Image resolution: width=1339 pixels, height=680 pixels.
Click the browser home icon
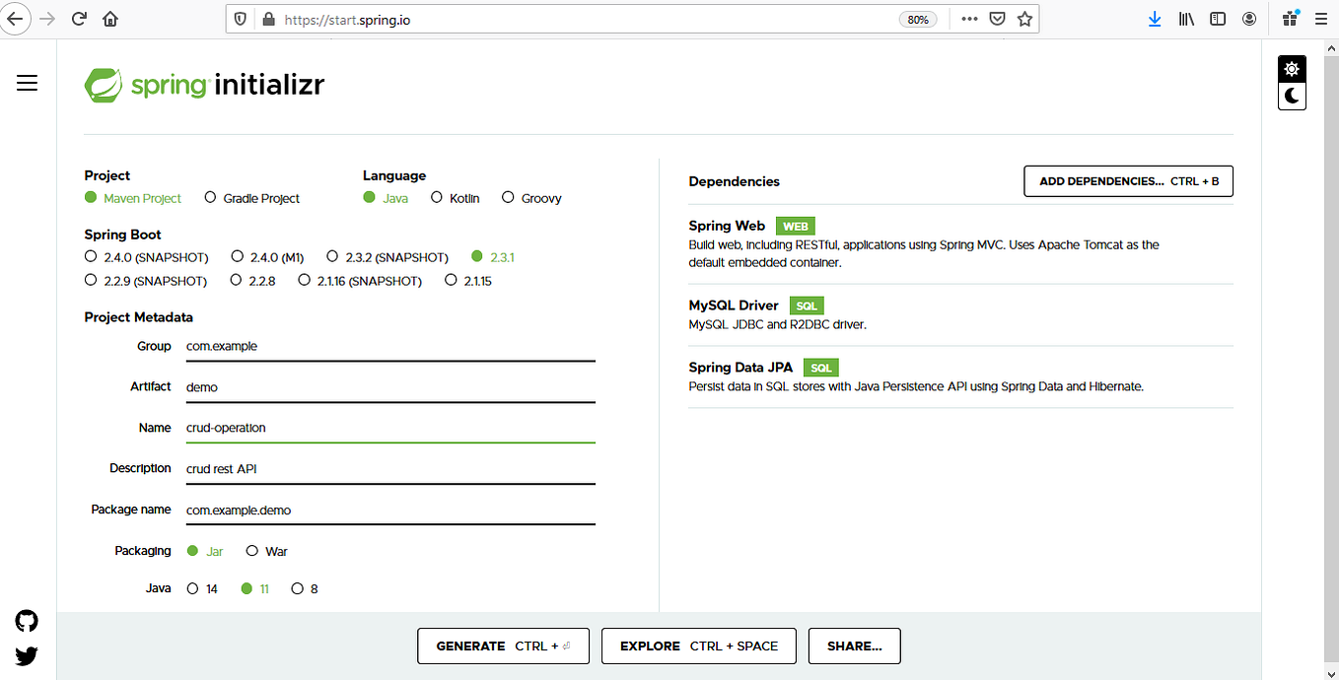pyautogui.click(x=109, y=18)
